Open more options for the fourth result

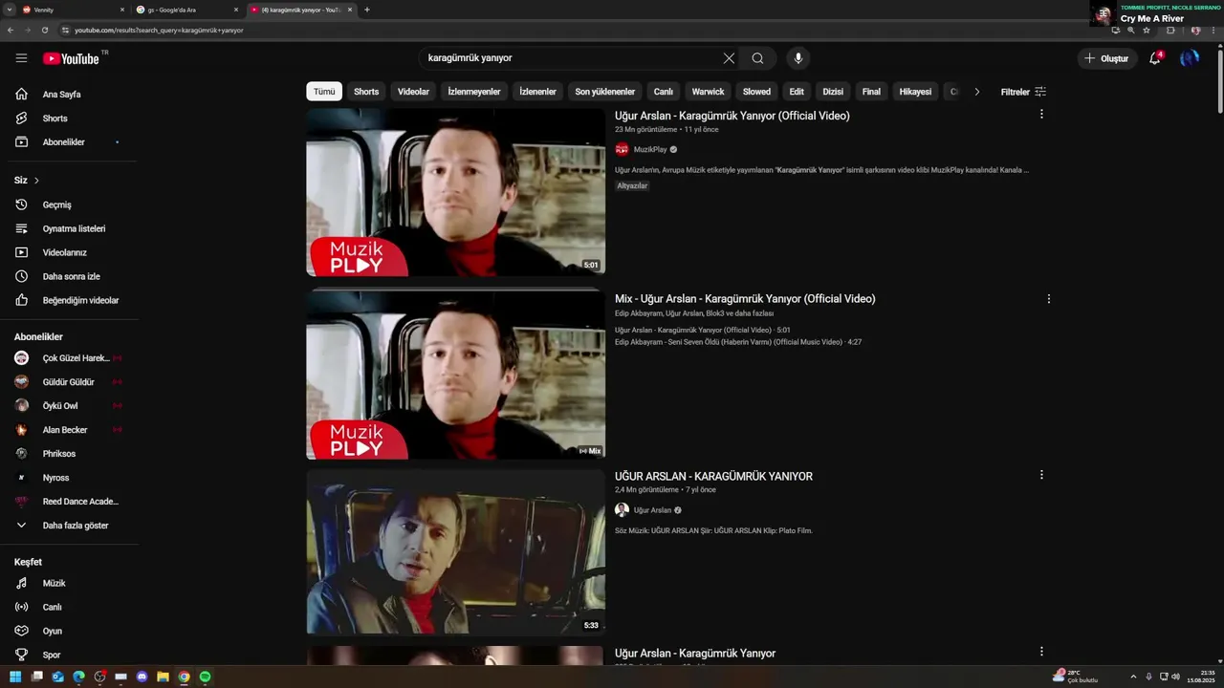click(x=1041, y=652)
